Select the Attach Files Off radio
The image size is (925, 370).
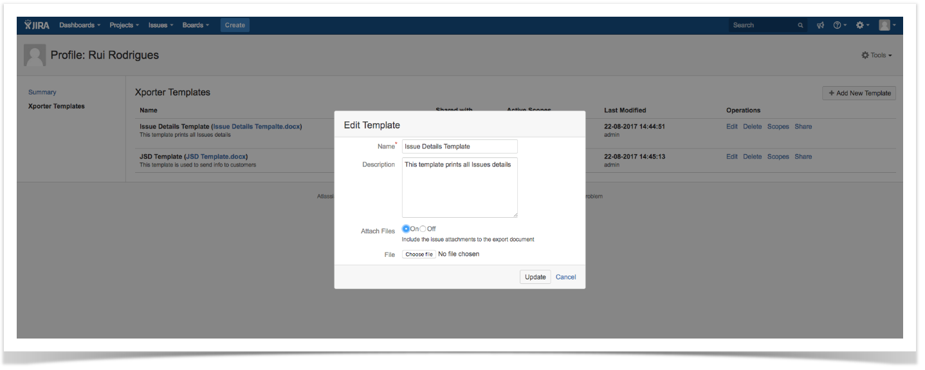click(x=423, y=229)
